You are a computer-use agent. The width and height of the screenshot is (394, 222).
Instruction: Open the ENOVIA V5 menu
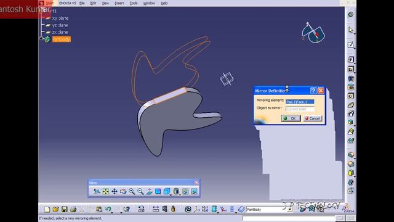point(67,3)
